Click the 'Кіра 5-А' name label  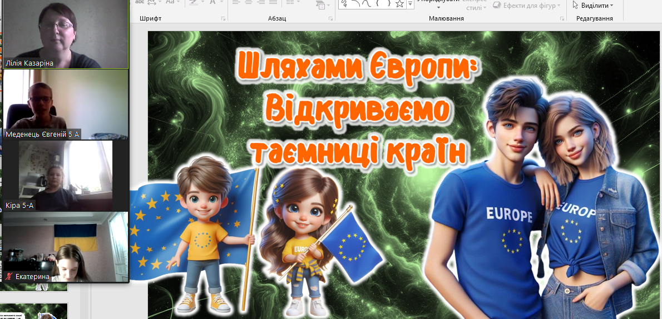pos(19,206)
